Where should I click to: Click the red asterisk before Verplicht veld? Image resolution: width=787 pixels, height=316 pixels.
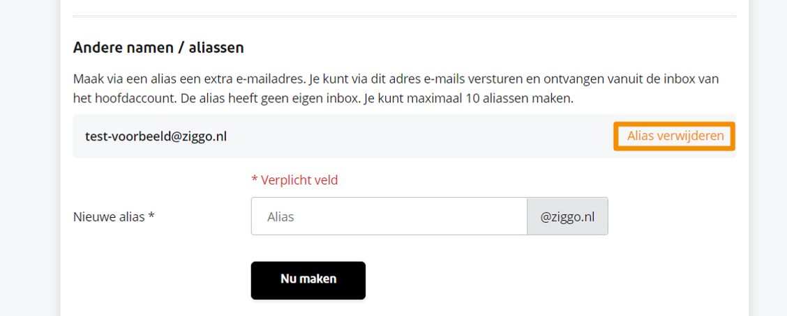[254, 180]
